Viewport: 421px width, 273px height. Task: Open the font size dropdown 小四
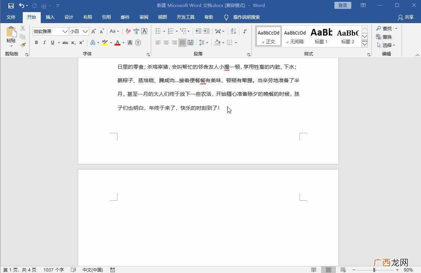86,32
